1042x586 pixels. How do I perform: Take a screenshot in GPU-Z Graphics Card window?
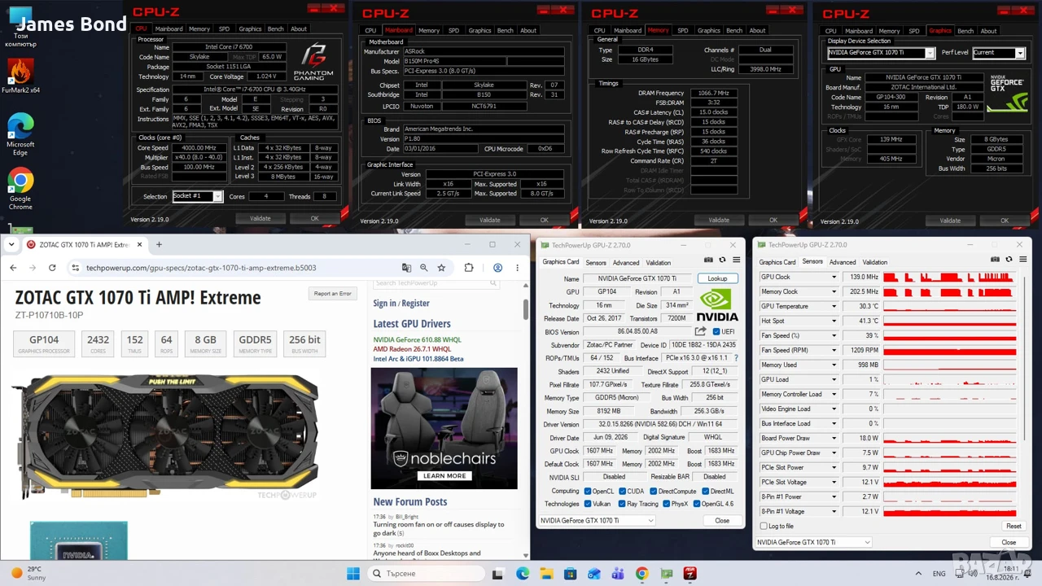pyautogui.click(x=708, y=260)
